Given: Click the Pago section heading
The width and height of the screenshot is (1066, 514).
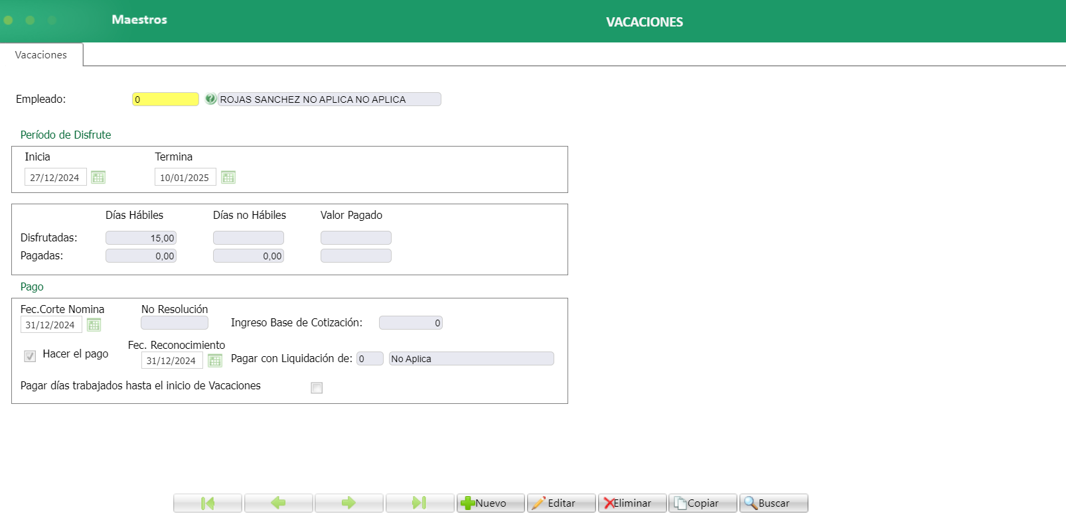Looking at the screenshot, I should [32, 287].
